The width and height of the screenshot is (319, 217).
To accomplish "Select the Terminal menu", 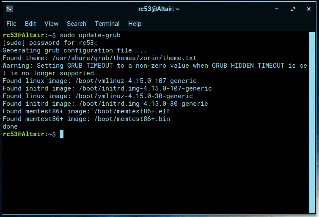I will [x=107, y=24].
